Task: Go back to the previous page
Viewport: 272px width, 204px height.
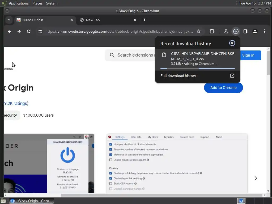Action: pos(10,31)
